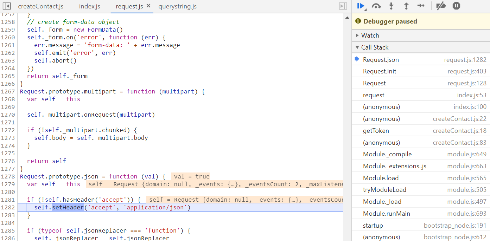This screenshot has height=241, width=490.
Task: Click the Step button with arrow and dot
Action: 421,6
